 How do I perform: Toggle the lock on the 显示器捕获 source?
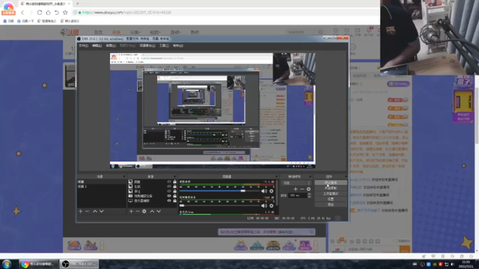[175, 201]
